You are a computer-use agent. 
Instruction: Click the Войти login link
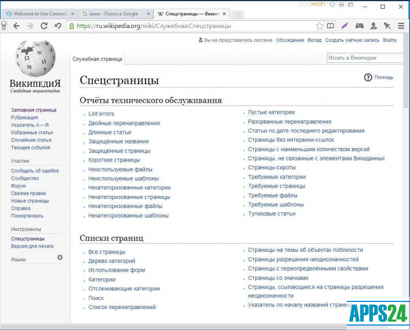(x=390, y=40)
